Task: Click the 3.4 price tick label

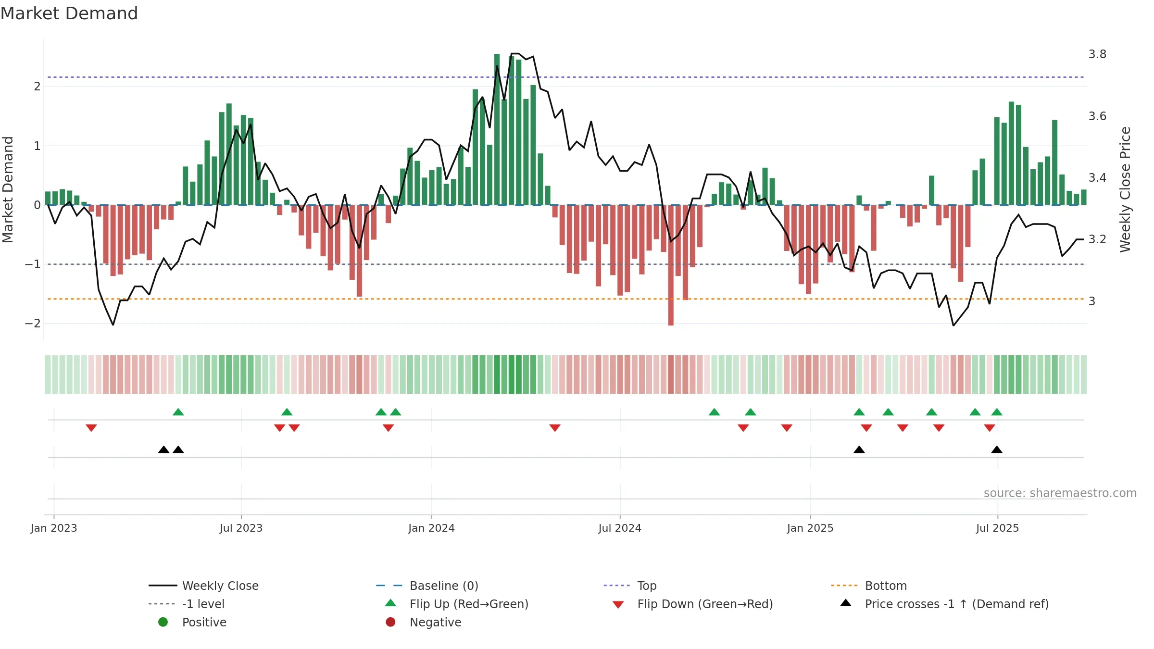Action: [1097, 177]
